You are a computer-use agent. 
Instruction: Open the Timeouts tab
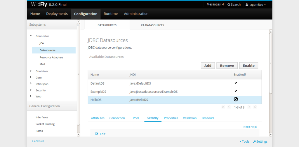[x=208, y=118]
